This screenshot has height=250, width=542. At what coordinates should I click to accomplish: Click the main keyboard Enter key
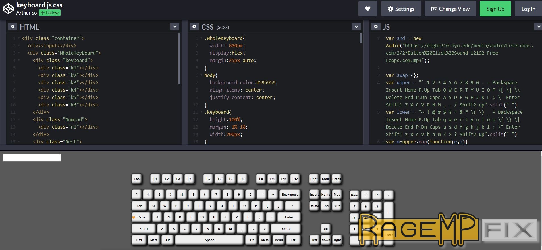(x=289, y=217)
